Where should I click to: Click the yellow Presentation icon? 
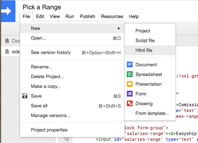[x=130, y=84]
